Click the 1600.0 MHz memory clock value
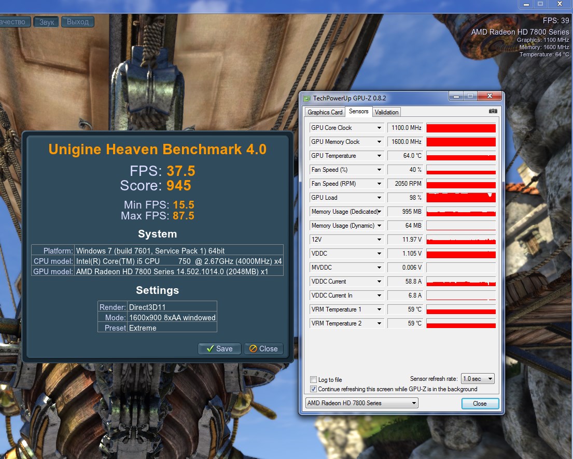 tap(406, 141)
